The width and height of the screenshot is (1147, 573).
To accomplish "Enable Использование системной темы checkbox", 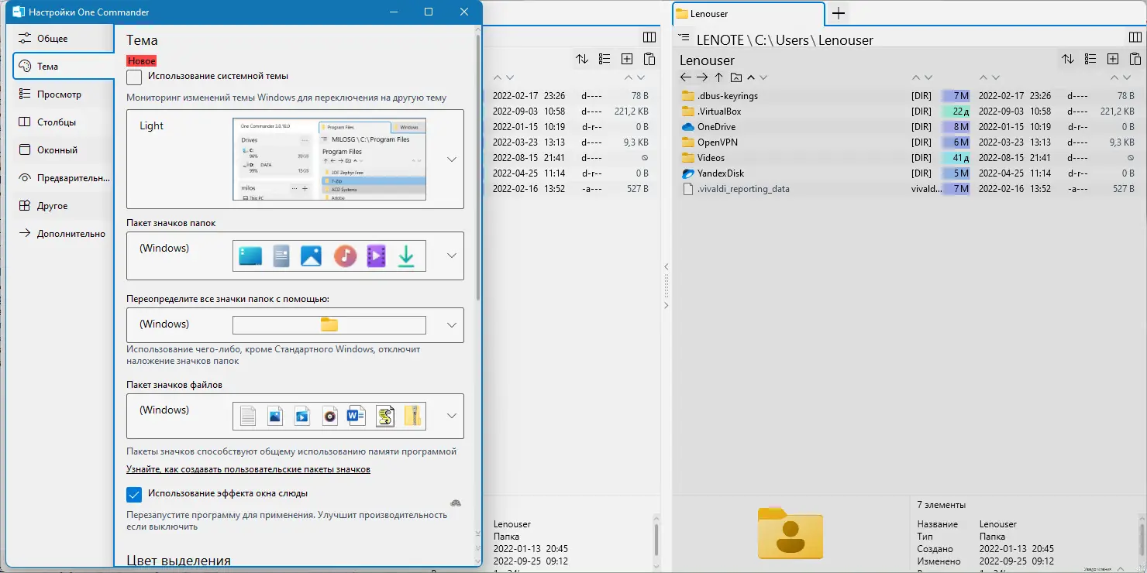I will pyautogui.click(x=134, y=77).
